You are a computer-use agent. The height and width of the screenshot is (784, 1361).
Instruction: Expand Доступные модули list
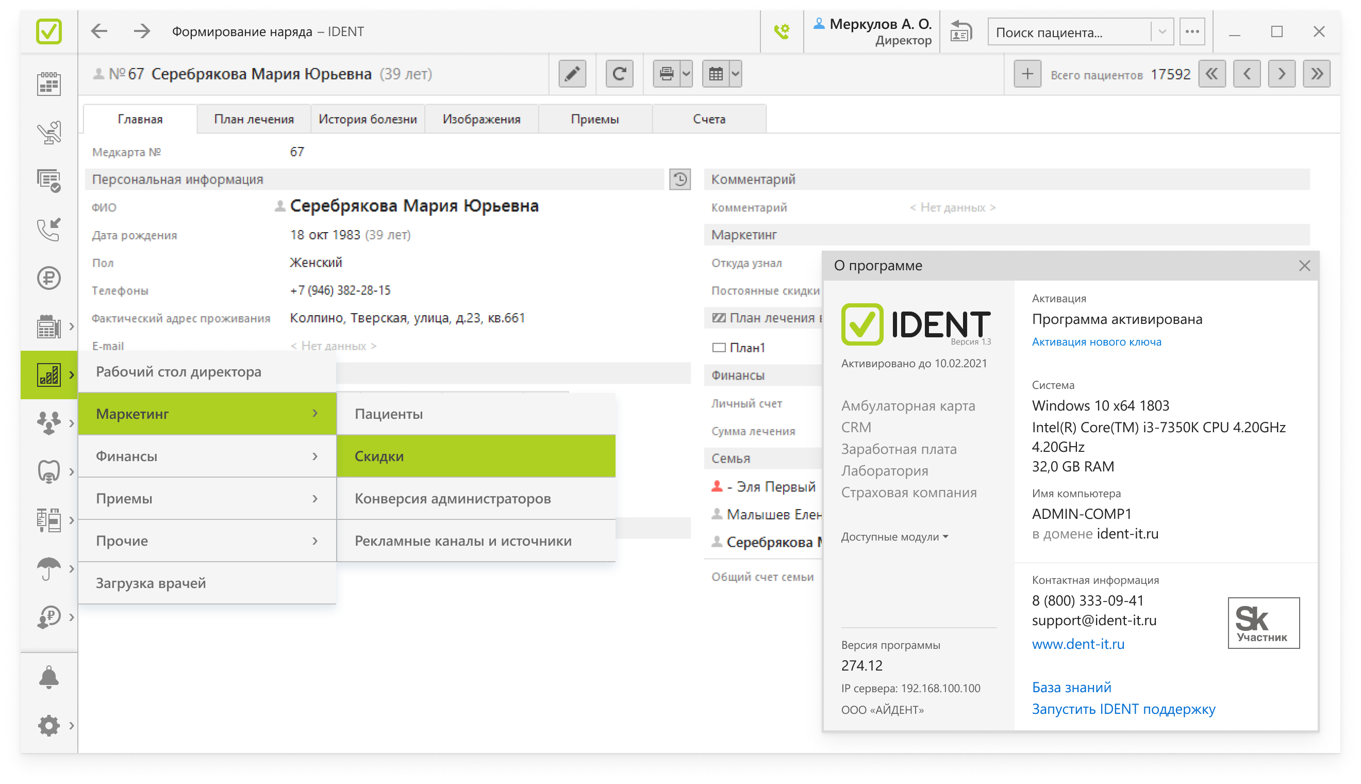894,537
